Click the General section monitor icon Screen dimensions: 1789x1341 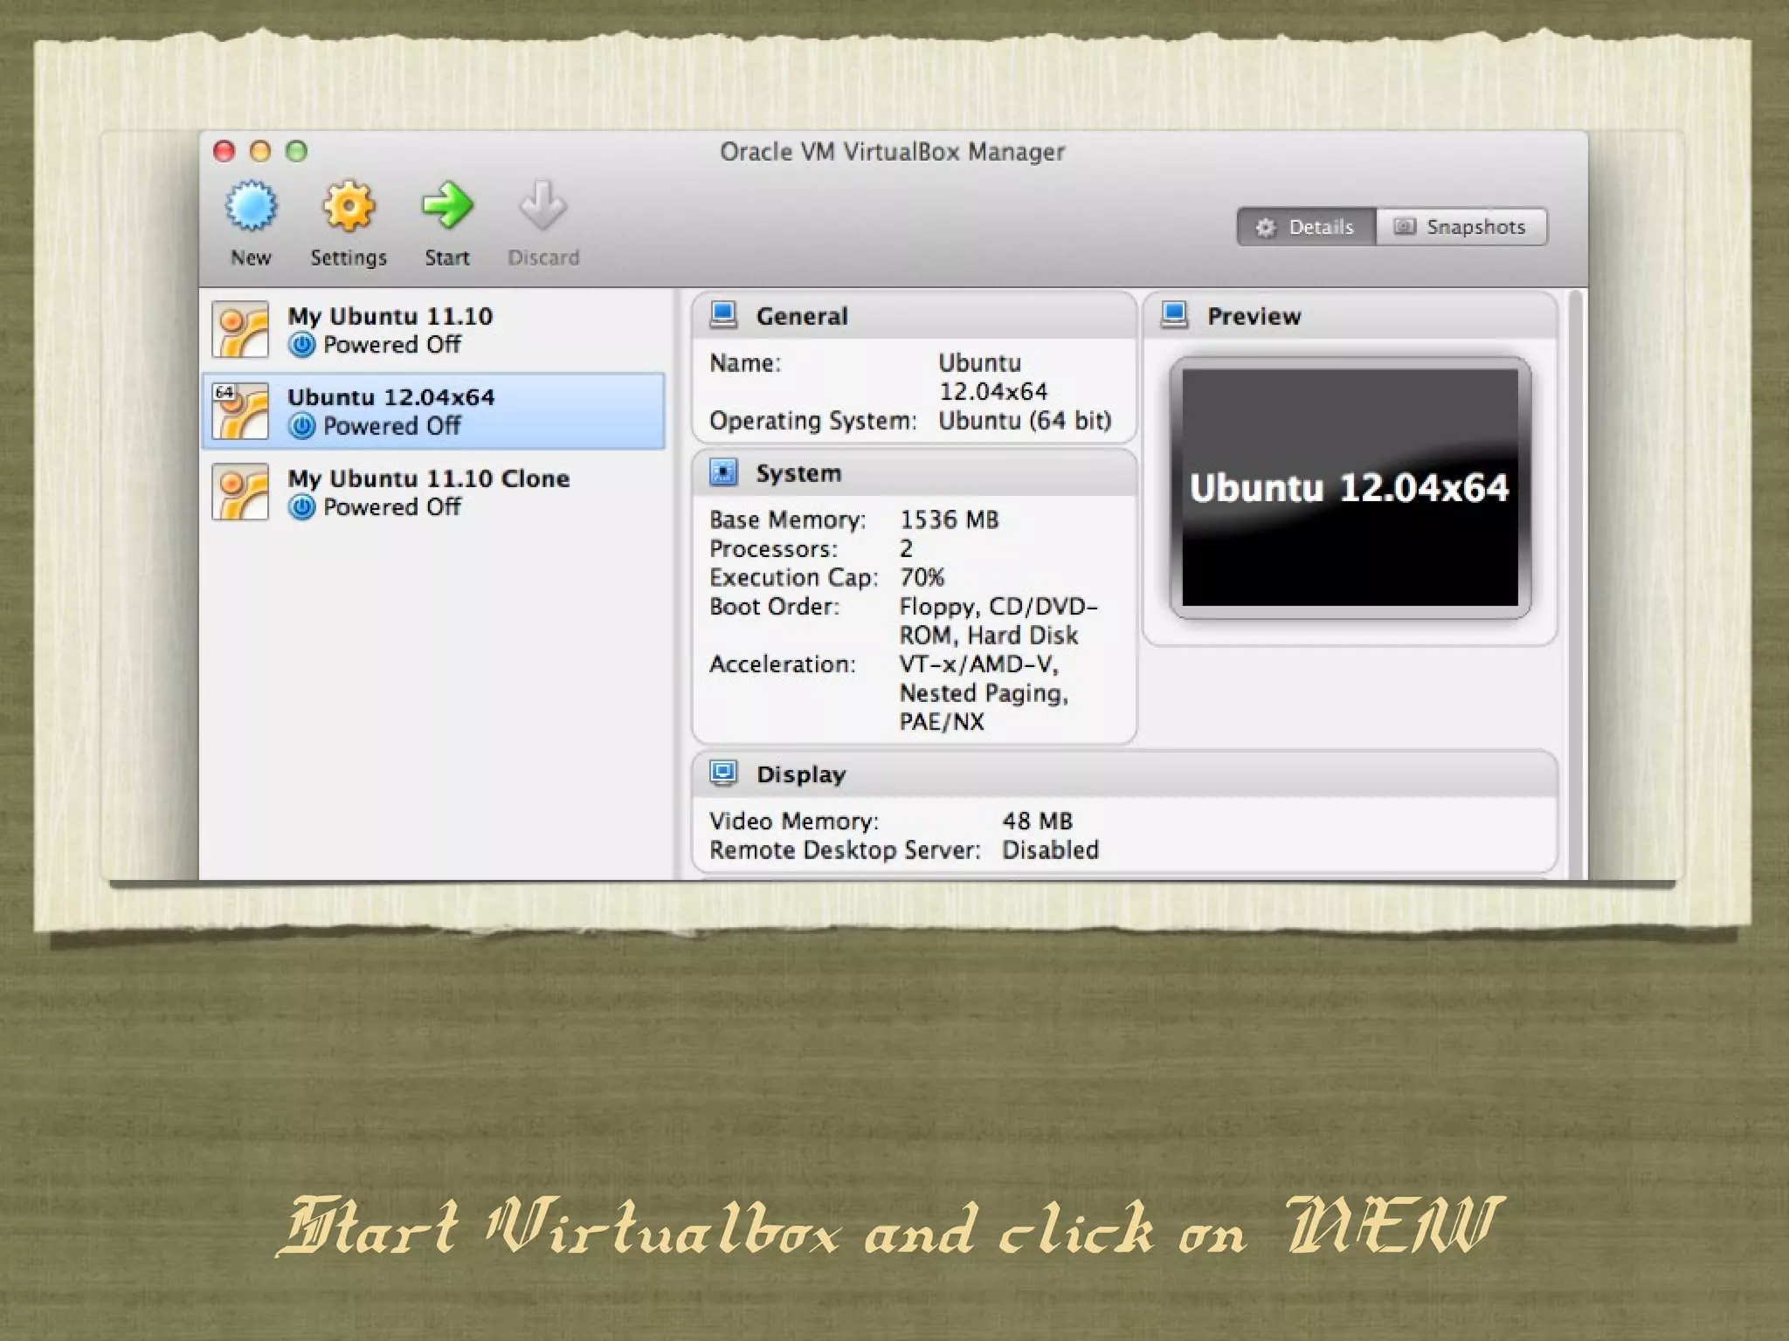coord(723,315)
